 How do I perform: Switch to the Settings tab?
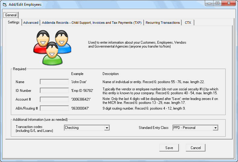[x=14, y=22]
